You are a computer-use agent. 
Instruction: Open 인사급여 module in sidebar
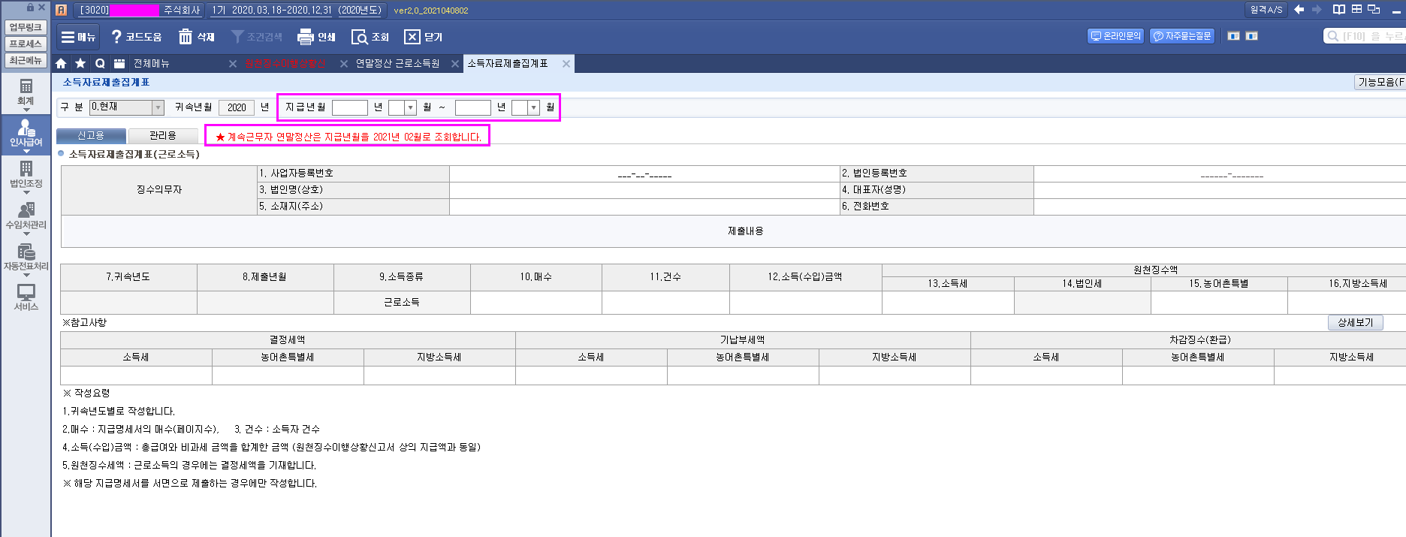coord(26,134)
